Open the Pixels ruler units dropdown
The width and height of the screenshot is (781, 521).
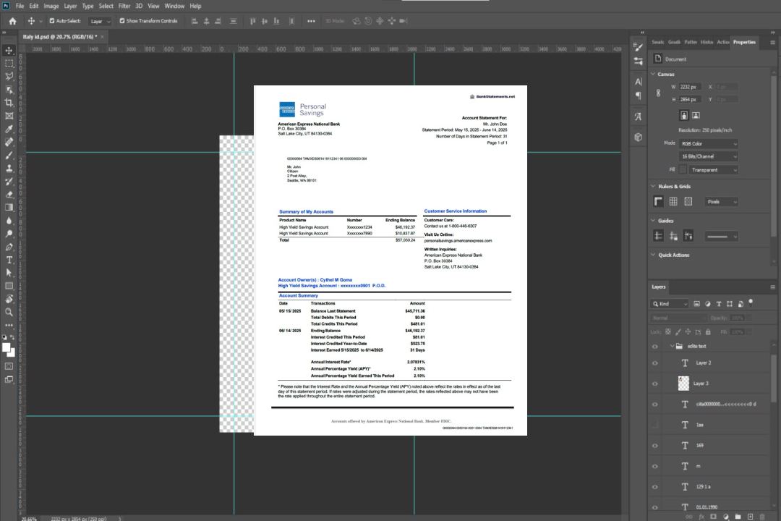tap(722, 202)
